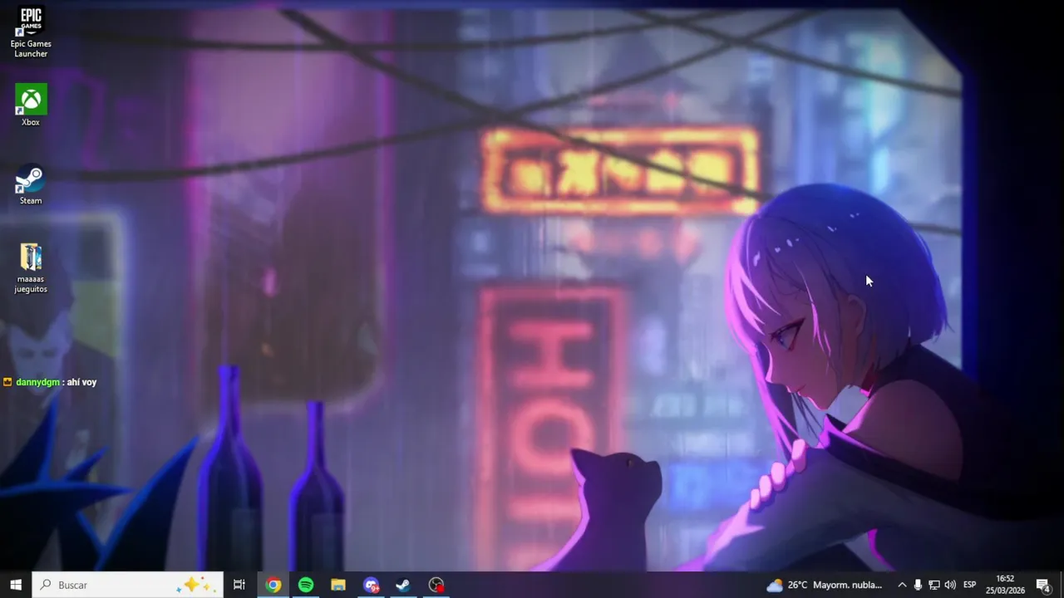Image resolution: width=1064 pixels, height=598 pixels.
Task: Open the last pinned taskbar app with red badge
Action: click(x=436, y=585)
